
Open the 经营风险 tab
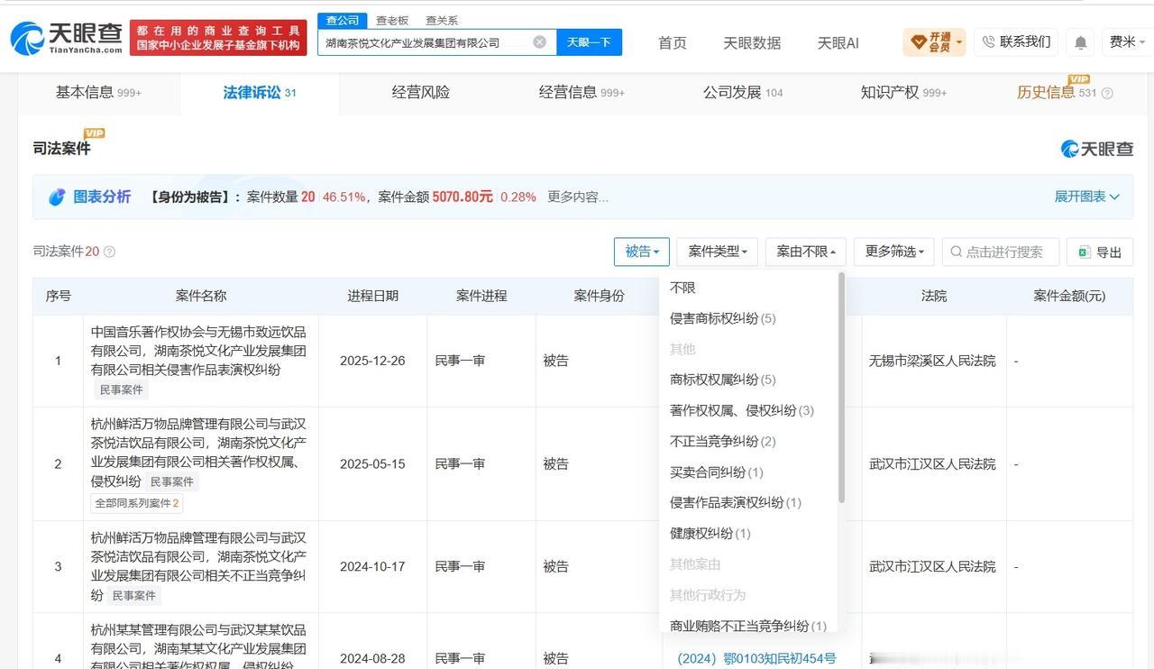tap(421, 92)
